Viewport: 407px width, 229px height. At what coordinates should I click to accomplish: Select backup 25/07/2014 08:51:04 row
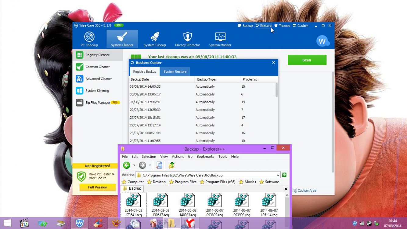(202, 133)
